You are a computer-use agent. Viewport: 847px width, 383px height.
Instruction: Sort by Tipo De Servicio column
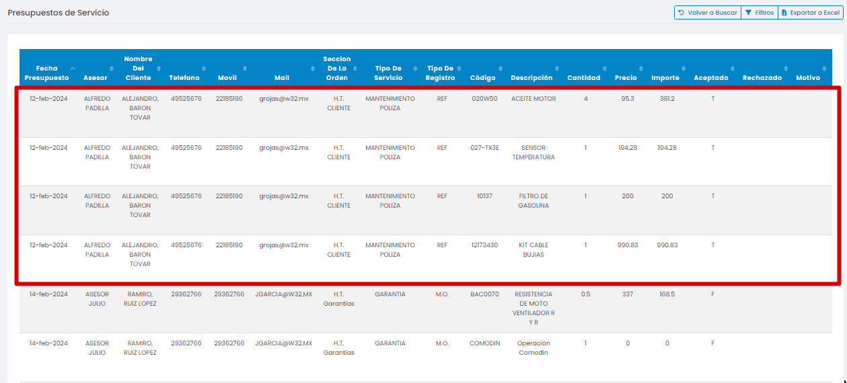pos(390,69)
